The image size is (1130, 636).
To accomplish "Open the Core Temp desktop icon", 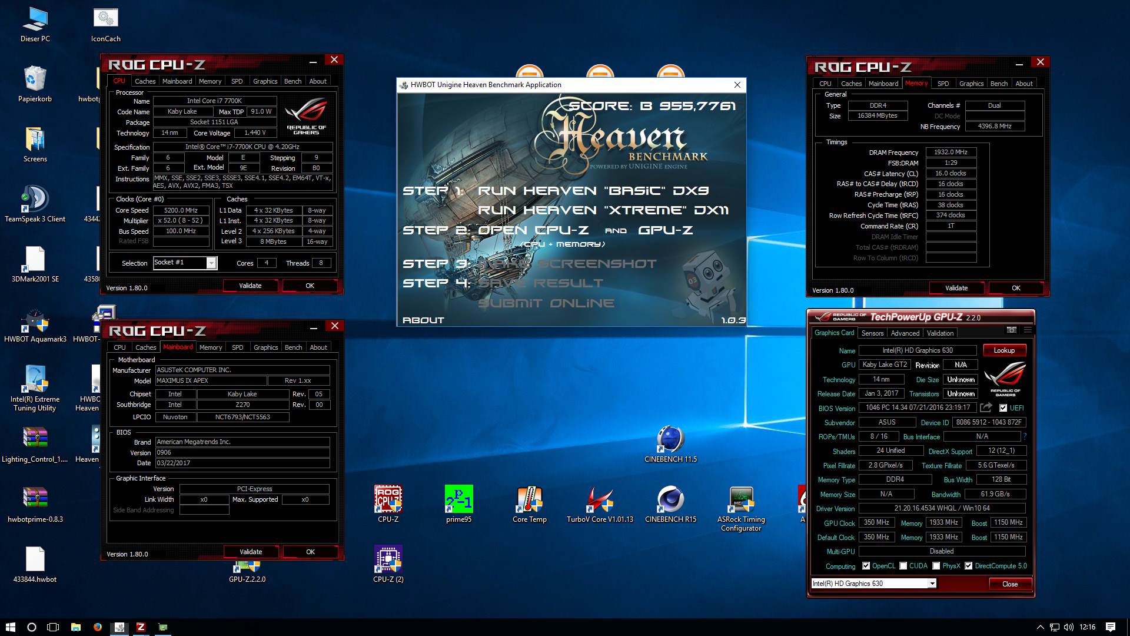I will coord(530,504).
